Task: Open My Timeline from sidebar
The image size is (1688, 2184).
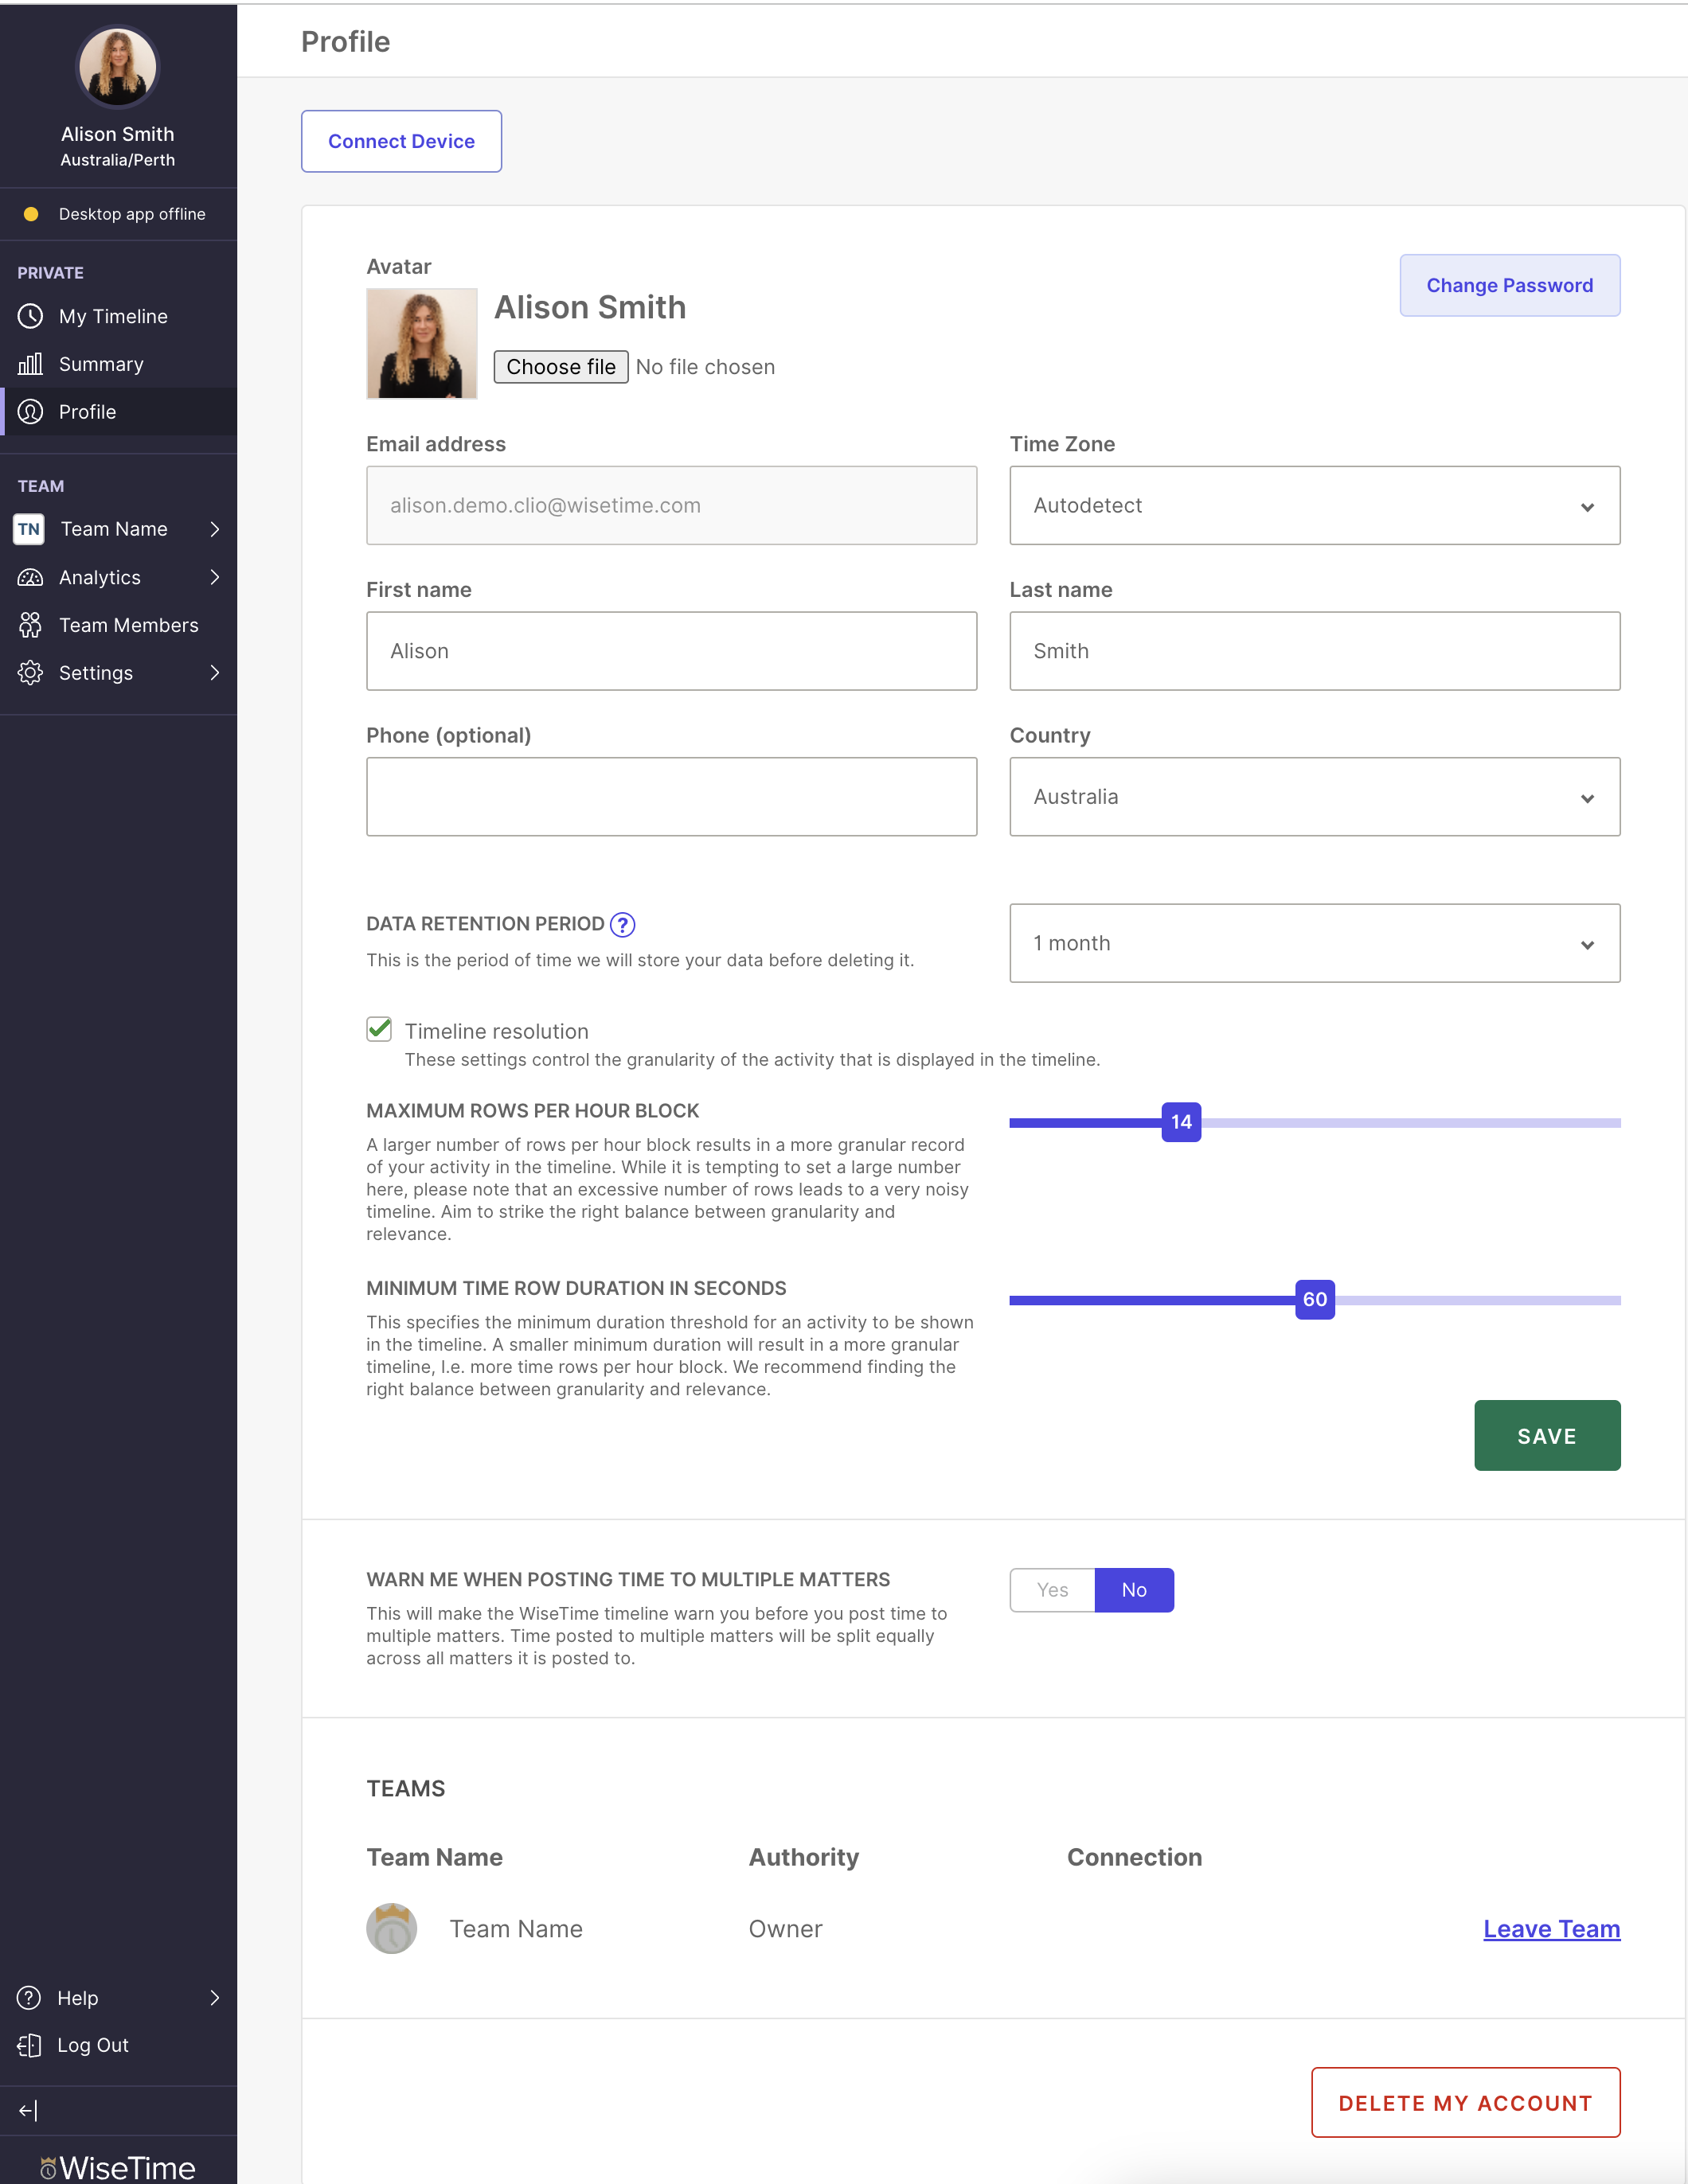Action: point(118,316)
